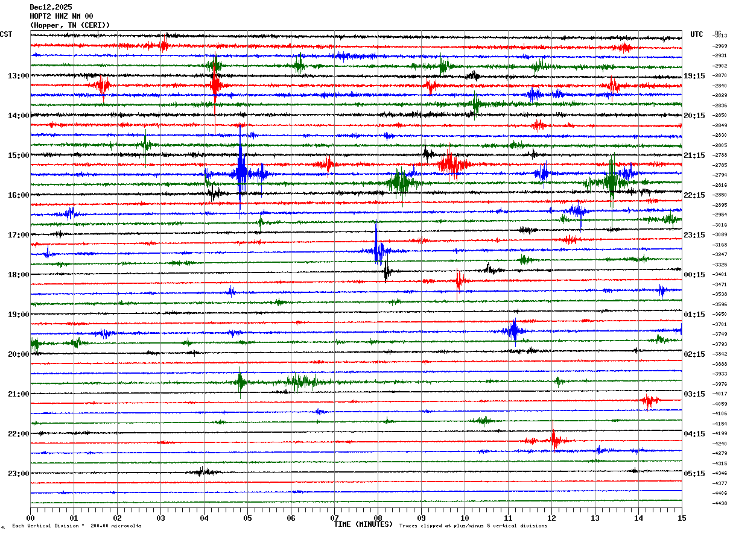
Task: Select the 13:00 CST row label
Action: tap(18, 76)
